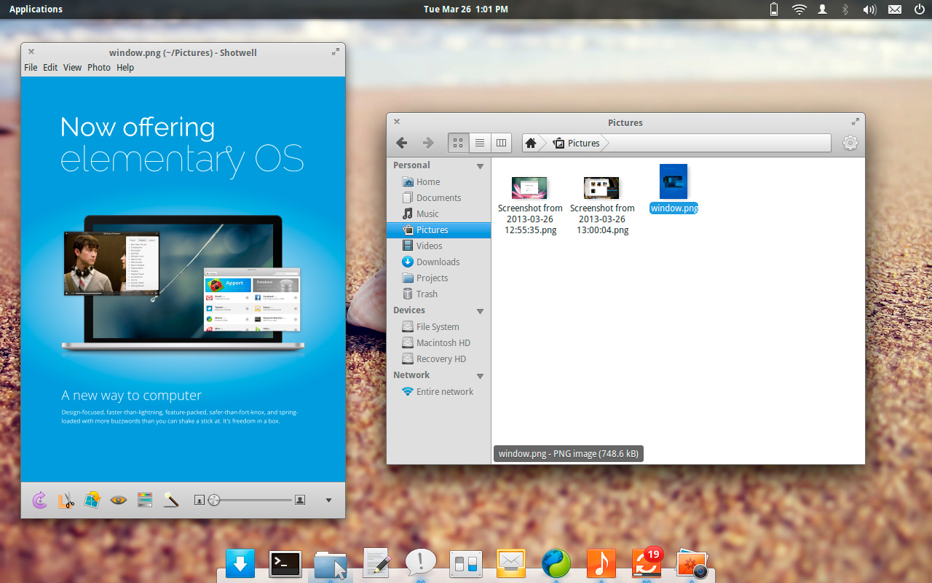The image size is (932, 583).
Task: Switch to list view in Files
Action: pyautogui.click(x=480, y=143)
